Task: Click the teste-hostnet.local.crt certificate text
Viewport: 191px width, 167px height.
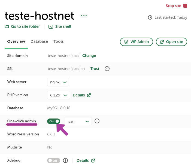Action: (x=66, y=69)
